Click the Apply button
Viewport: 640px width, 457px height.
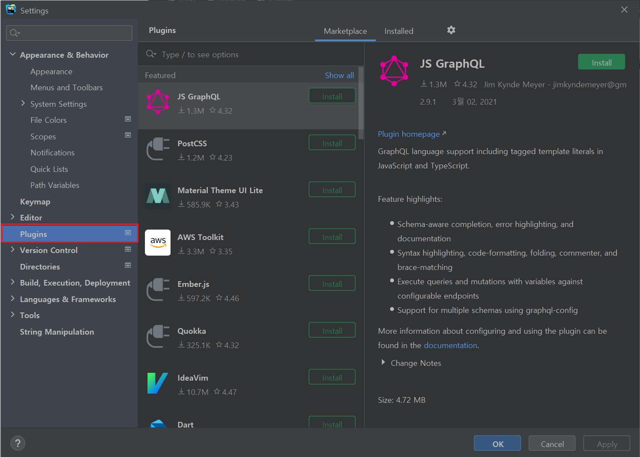pos(607,444)
